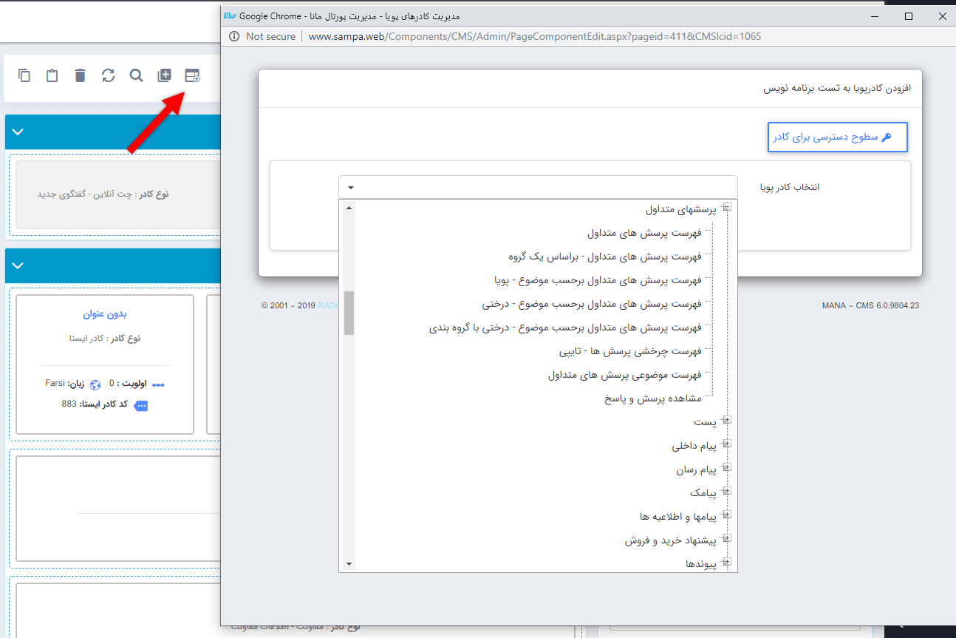Viewport: 956px width, 638px height.
Task: Click the add-new-component plus icon
Action: (x=164, y=75)
